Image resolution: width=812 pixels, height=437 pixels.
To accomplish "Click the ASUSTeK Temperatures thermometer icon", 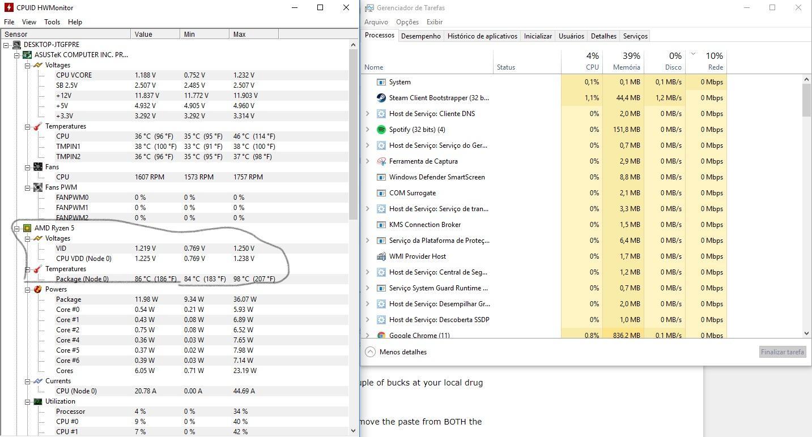I will 38,126.
